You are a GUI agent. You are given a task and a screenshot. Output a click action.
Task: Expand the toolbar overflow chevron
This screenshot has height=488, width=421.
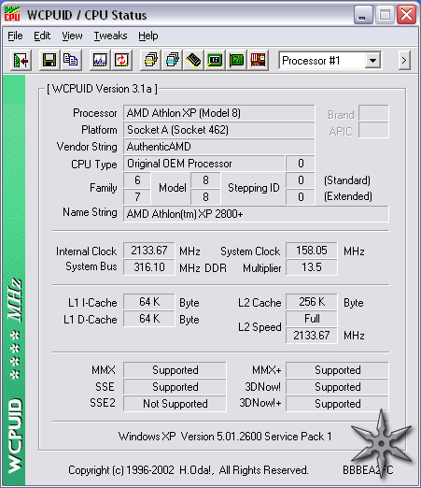pyautogui.click(x=404, y=60)
